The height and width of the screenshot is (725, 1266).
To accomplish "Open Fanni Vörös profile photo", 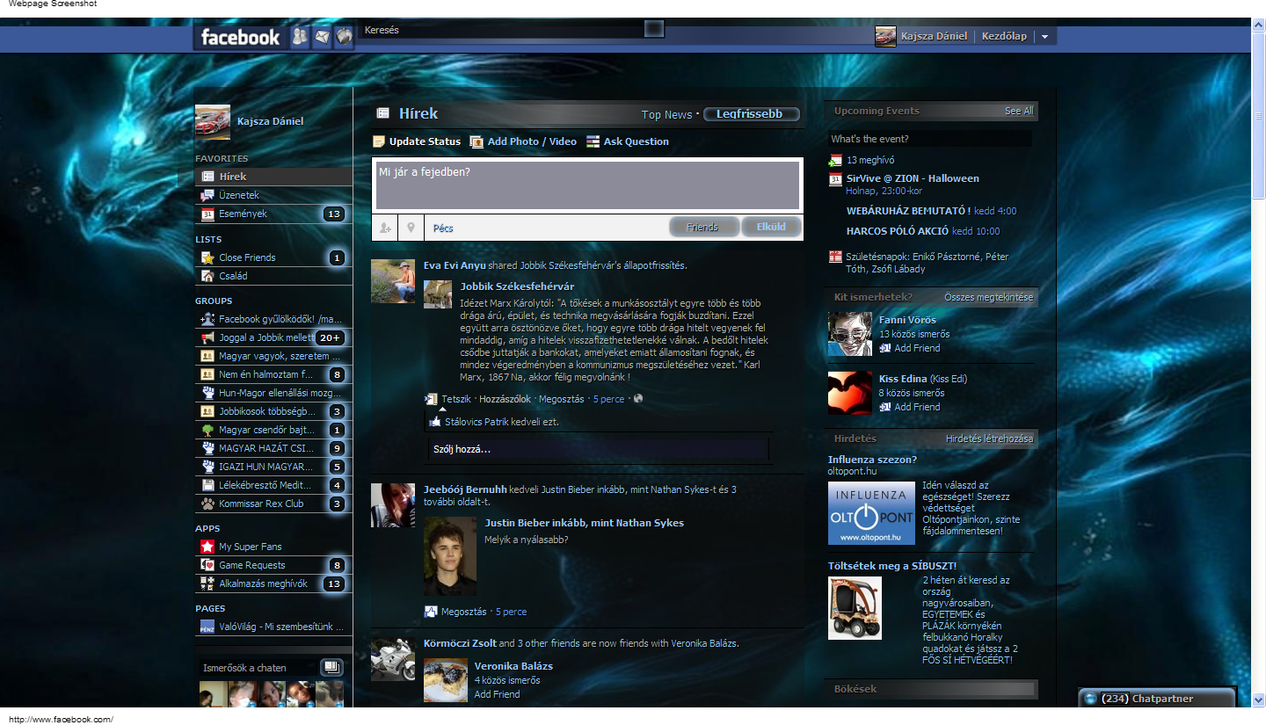I will coord(850,334).
